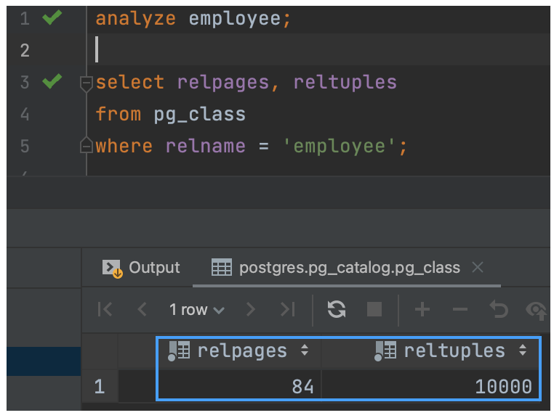Sort by reltuples using its arrows
Image resolution: width=554 pixels, height=418 pixels.
click(x=523, y=351)
